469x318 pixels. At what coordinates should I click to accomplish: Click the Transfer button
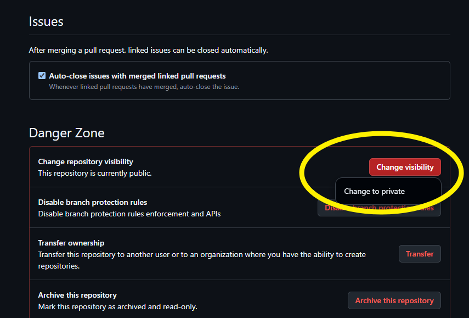(420, 254)
